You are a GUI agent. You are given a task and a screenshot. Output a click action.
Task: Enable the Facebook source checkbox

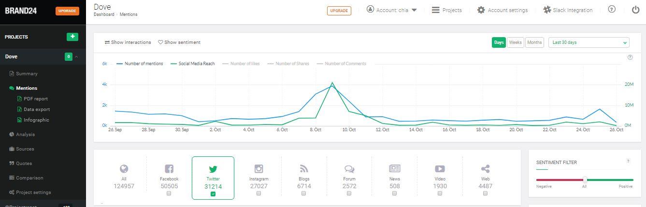click(x=169, y=193)
